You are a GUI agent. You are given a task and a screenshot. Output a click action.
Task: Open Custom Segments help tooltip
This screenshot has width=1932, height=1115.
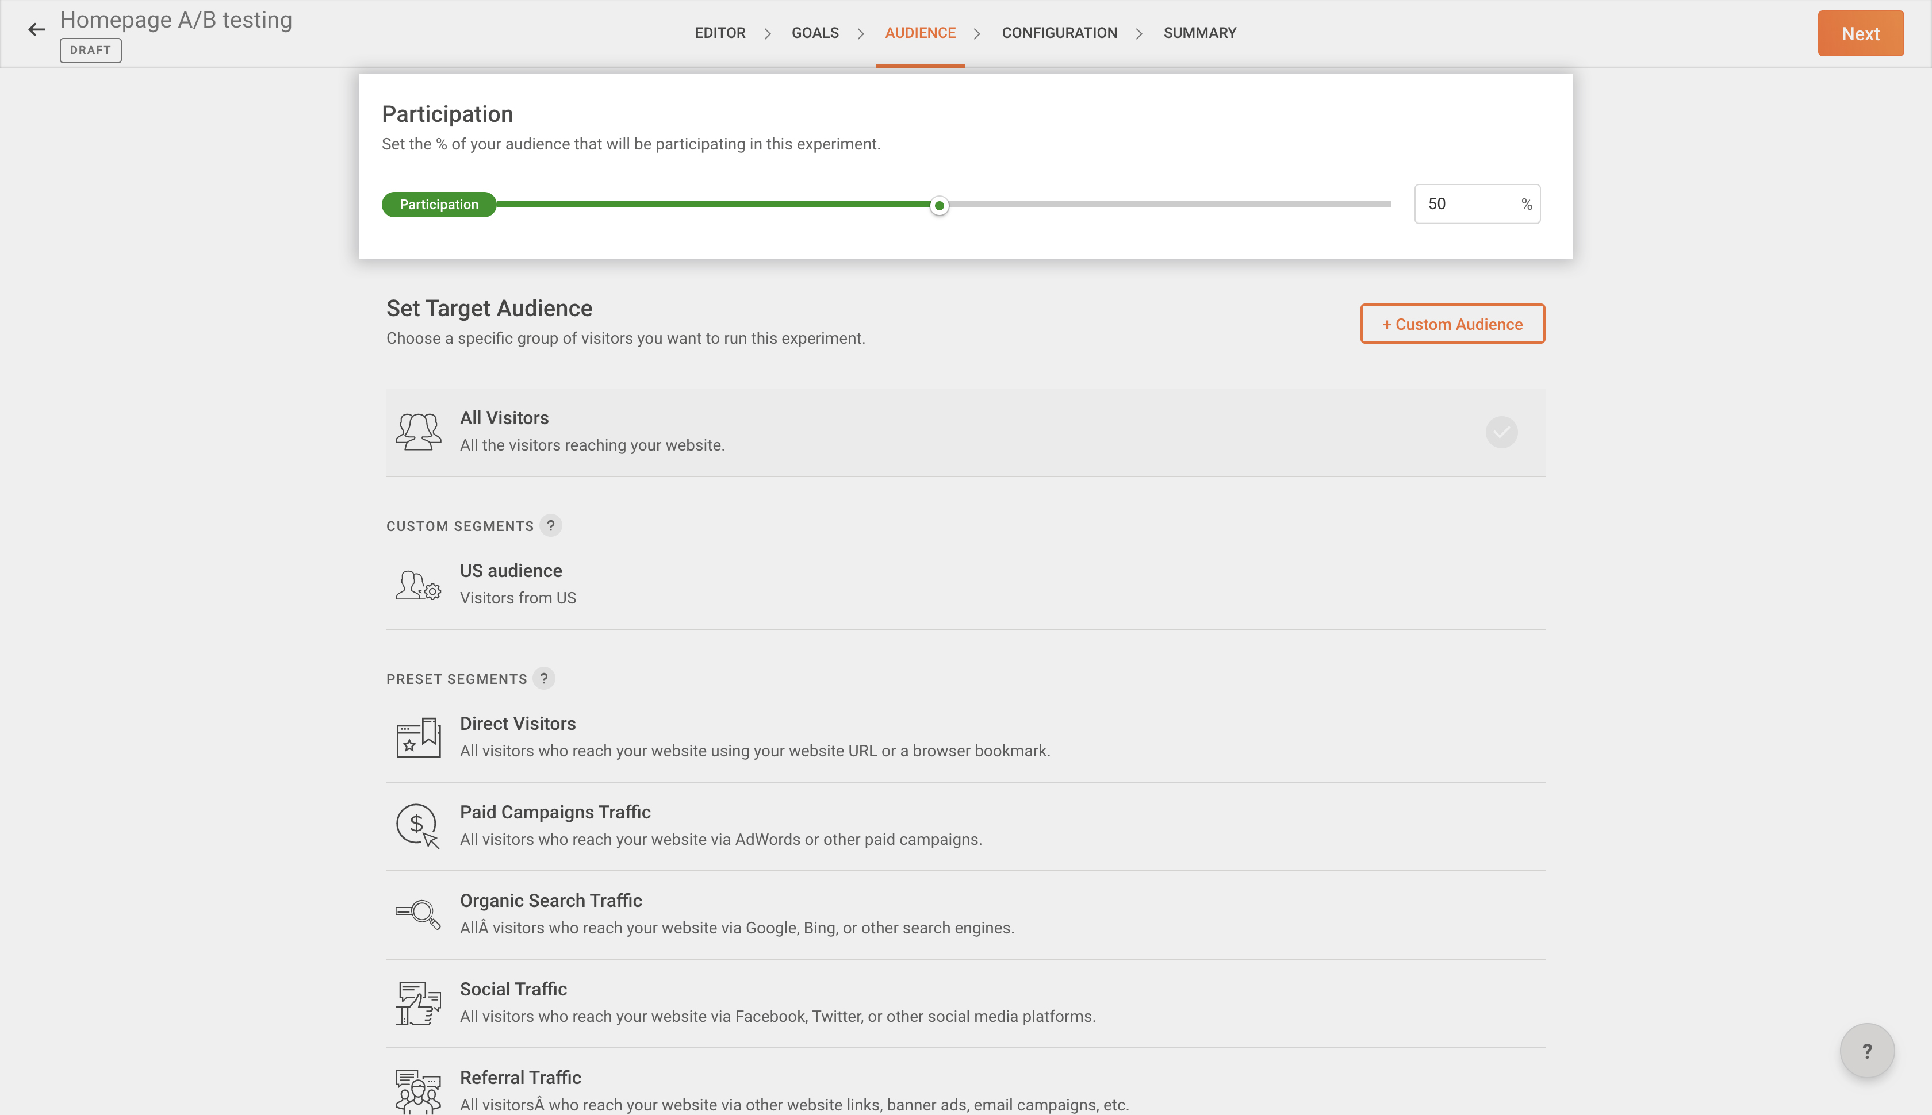551,525
